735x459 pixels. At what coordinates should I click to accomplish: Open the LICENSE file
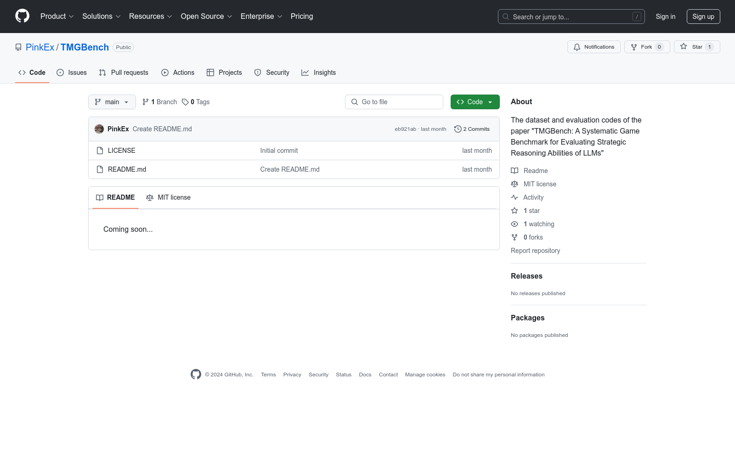[122, 151]
